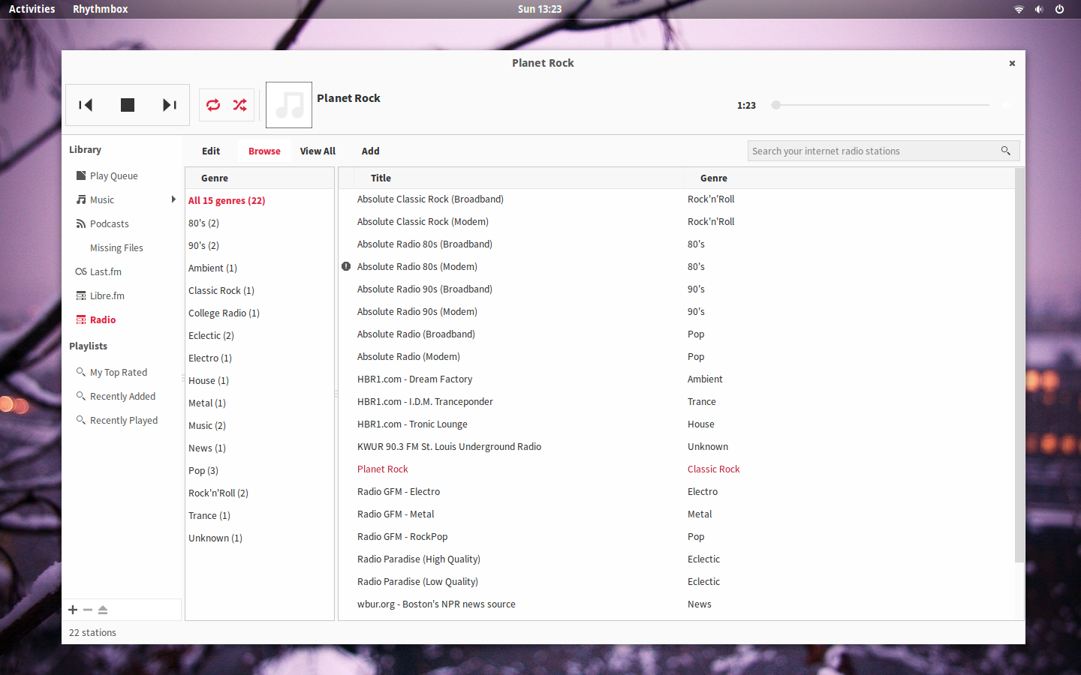Select the Radio source

click(x=103, y=319)
